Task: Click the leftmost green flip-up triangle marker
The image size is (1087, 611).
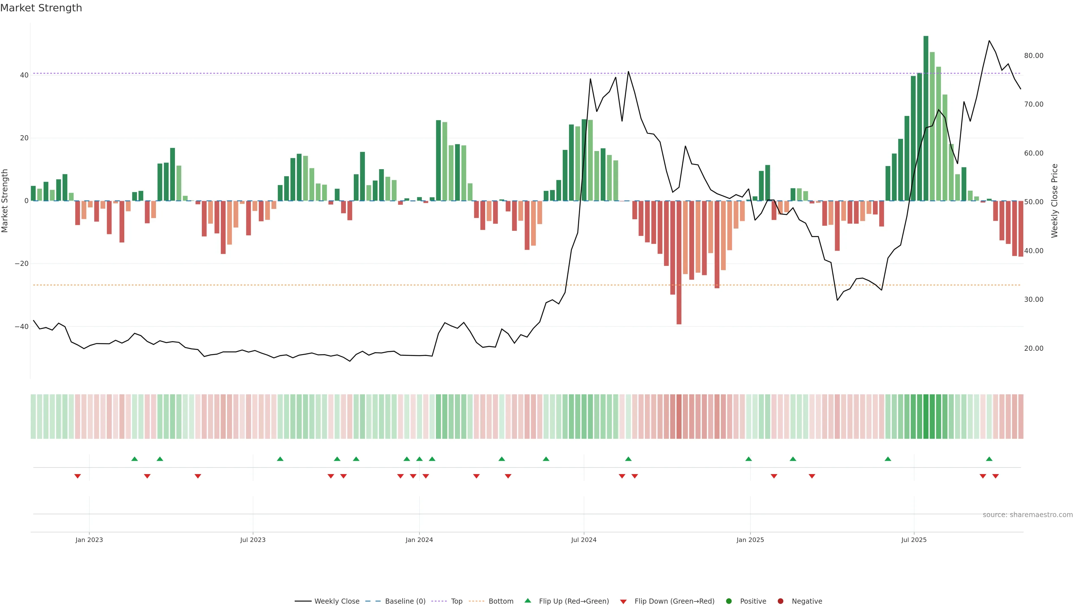Action: pos(135,459)
